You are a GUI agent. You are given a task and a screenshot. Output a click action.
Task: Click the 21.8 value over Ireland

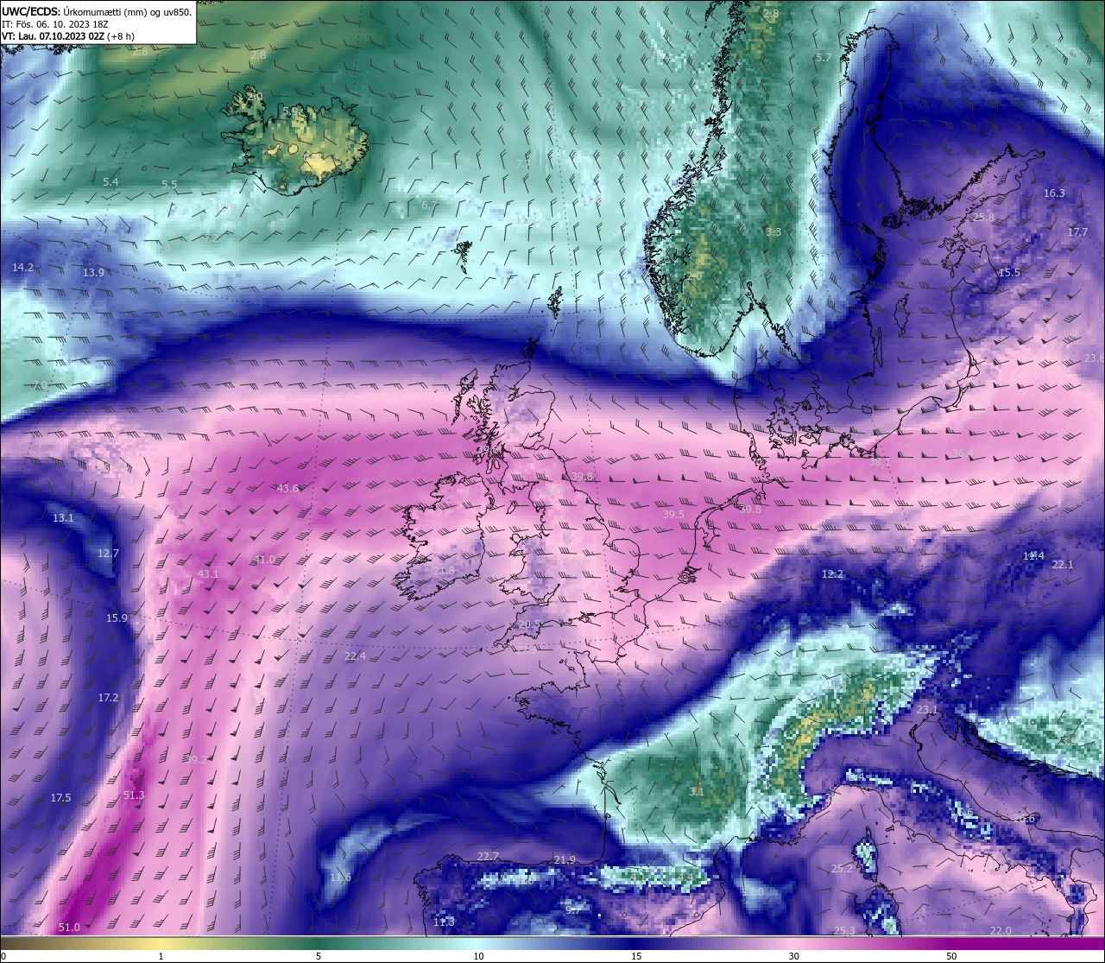(x=444, y=571)
